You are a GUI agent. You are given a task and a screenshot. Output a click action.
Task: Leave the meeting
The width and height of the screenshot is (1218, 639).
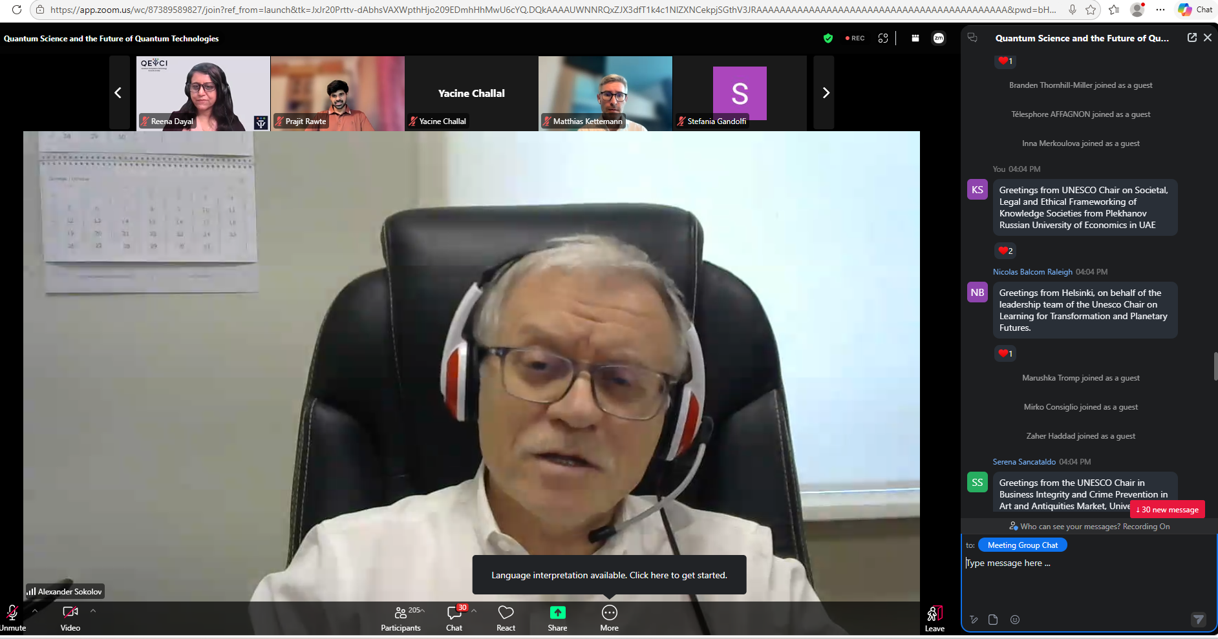coord(935,618)
